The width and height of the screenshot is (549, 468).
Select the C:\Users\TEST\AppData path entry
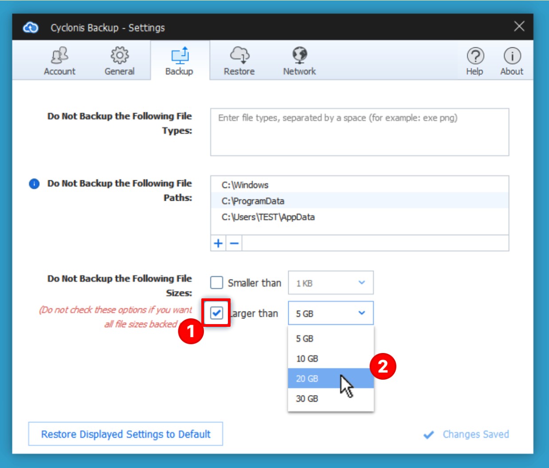(268, 217)
